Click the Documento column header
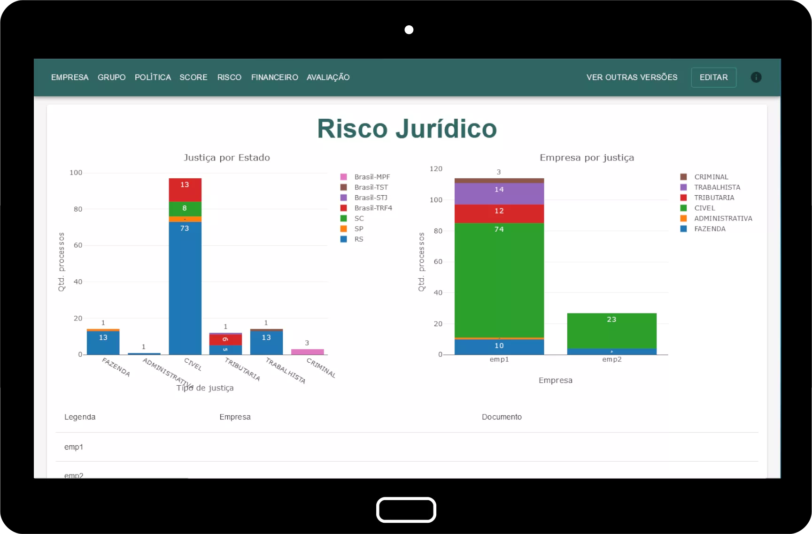 pyautogui.click(x=502, y=417)
